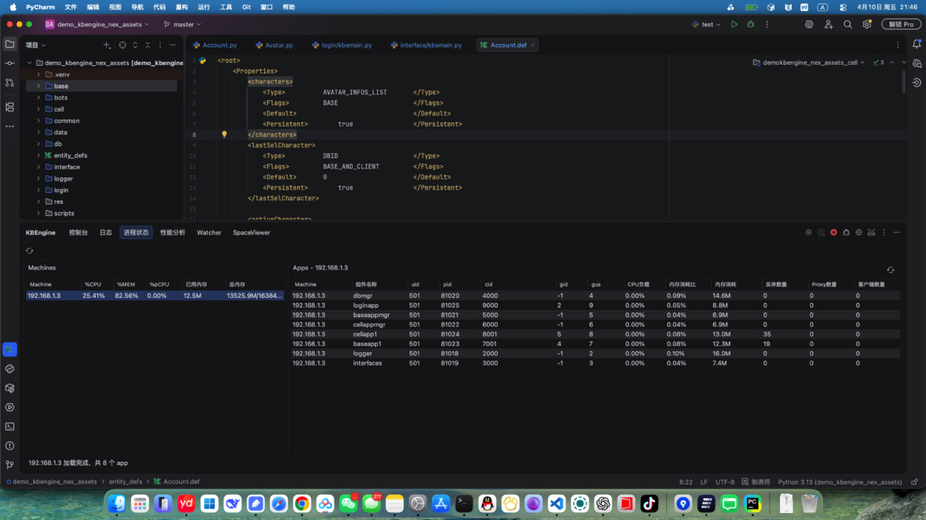Click the 解锁 Pro button
This screenshot has width=926, height=520.
click(x=901, y=24)
